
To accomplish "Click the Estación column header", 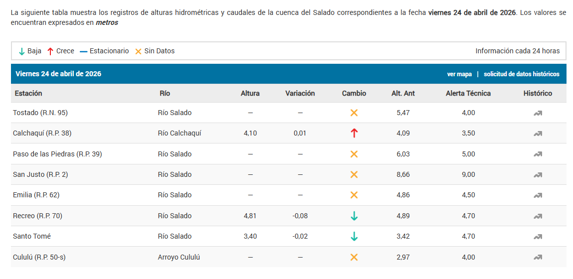I will (x=28, y=93).
